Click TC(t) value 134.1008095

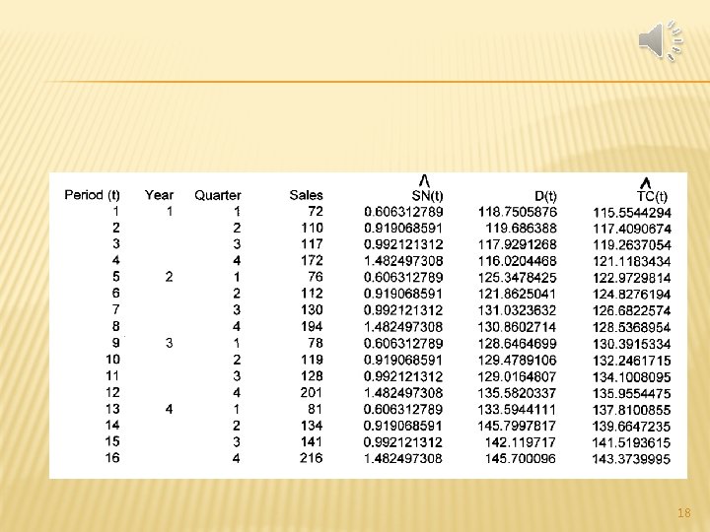point(632,376)
